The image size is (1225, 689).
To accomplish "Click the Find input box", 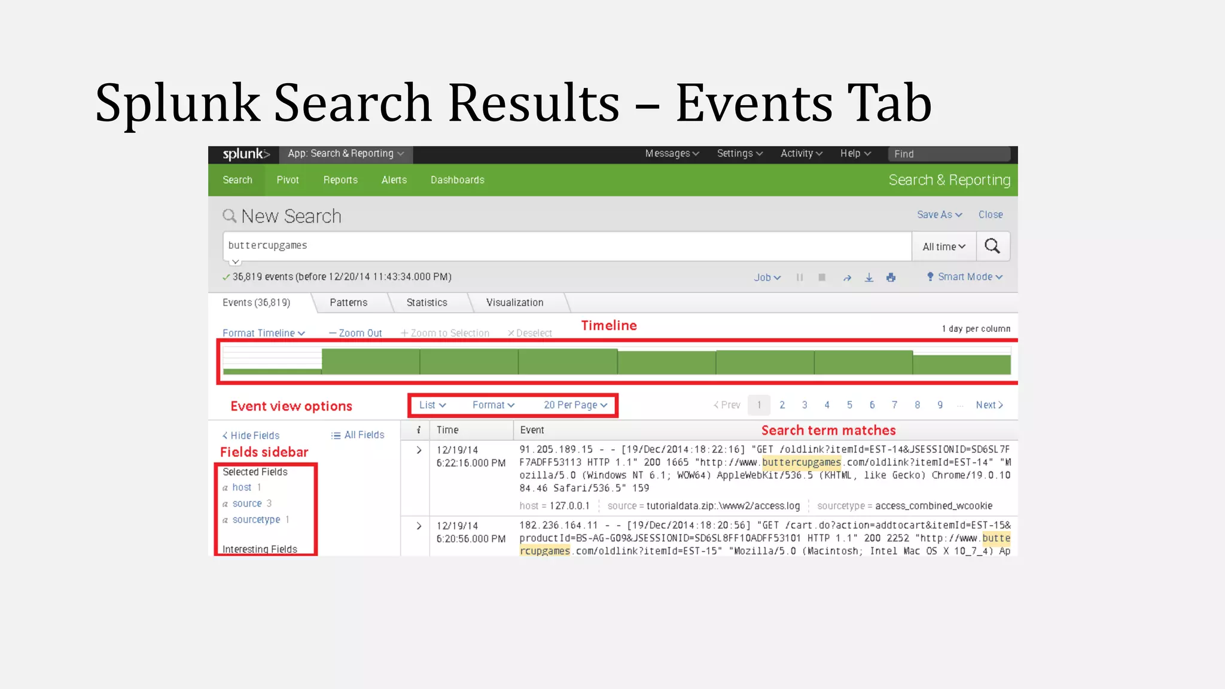I will (949, 154).
